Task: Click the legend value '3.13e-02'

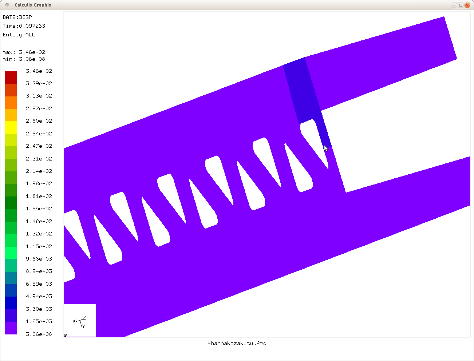Action: tap(39, 96)
